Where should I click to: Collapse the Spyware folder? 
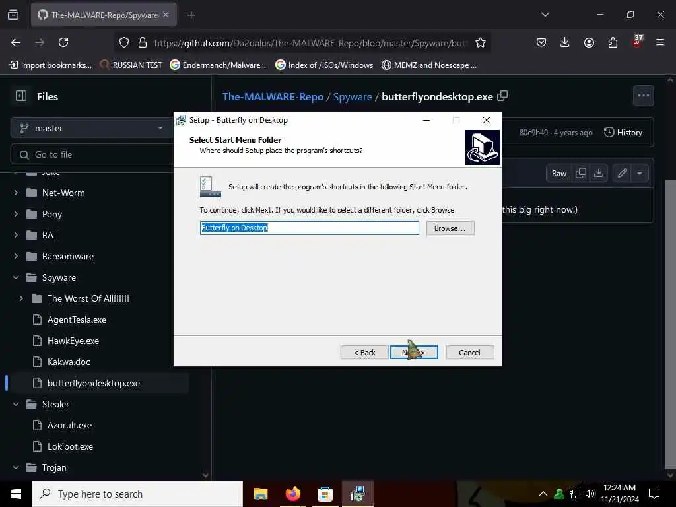(16, 277)
